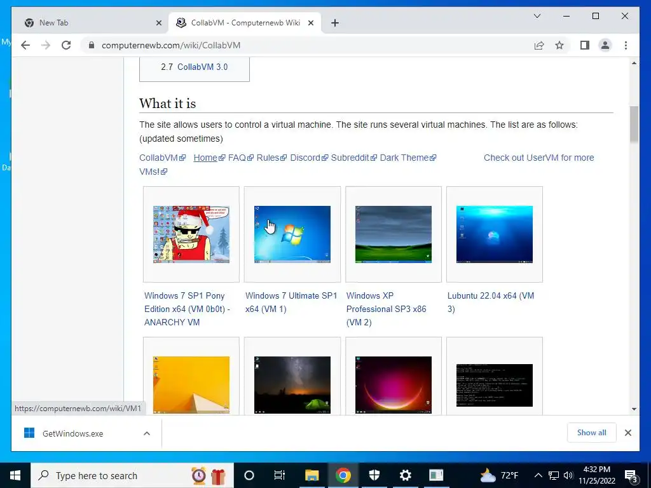Screen dimensions: 651x488
Task: Open the Subreddit link
Action: point(353,158)
